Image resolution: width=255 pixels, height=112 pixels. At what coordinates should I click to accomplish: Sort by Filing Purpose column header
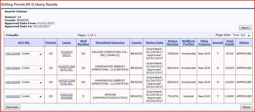tap(204, 43)
